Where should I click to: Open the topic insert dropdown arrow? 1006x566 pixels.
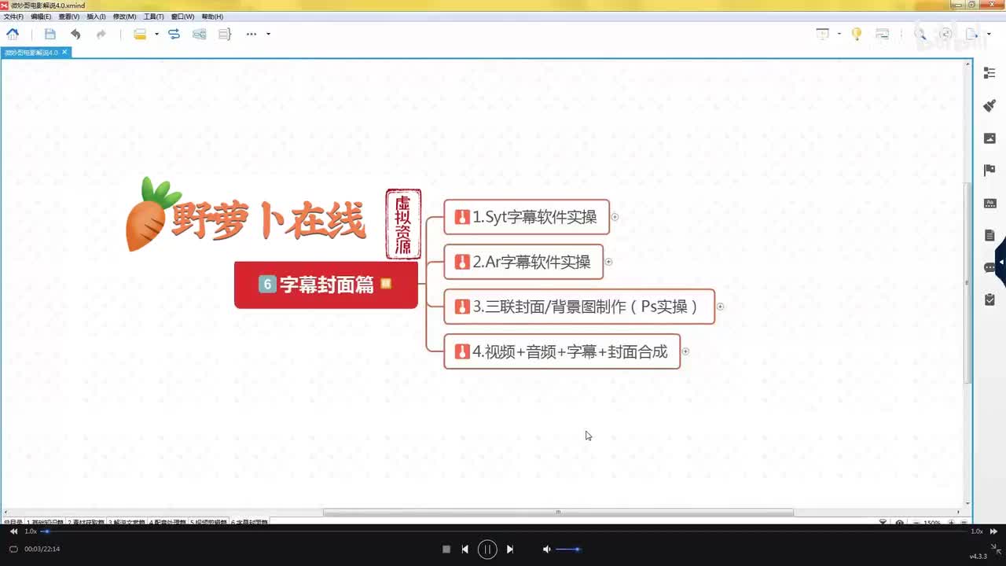coord(156,34)
